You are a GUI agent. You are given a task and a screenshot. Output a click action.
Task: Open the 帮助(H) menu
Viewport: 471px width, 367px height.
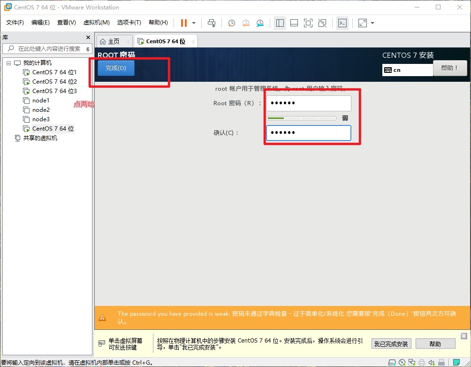(x=158, y=23)
